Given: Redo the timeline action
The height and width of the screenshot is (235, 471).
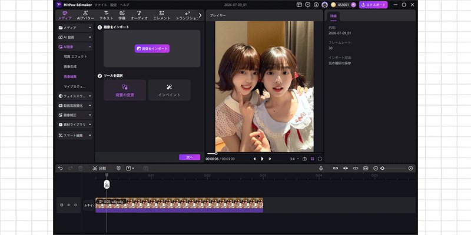Looking at the screenshot, I should tap(70, 169).
